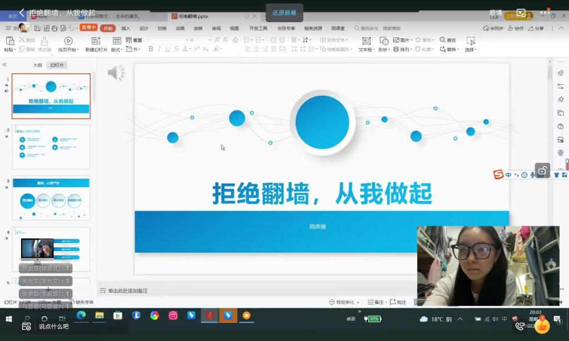The image size is (569, 341).
Task: Switch sidebar to Outline (大纲) view
Action: (37, 66)
